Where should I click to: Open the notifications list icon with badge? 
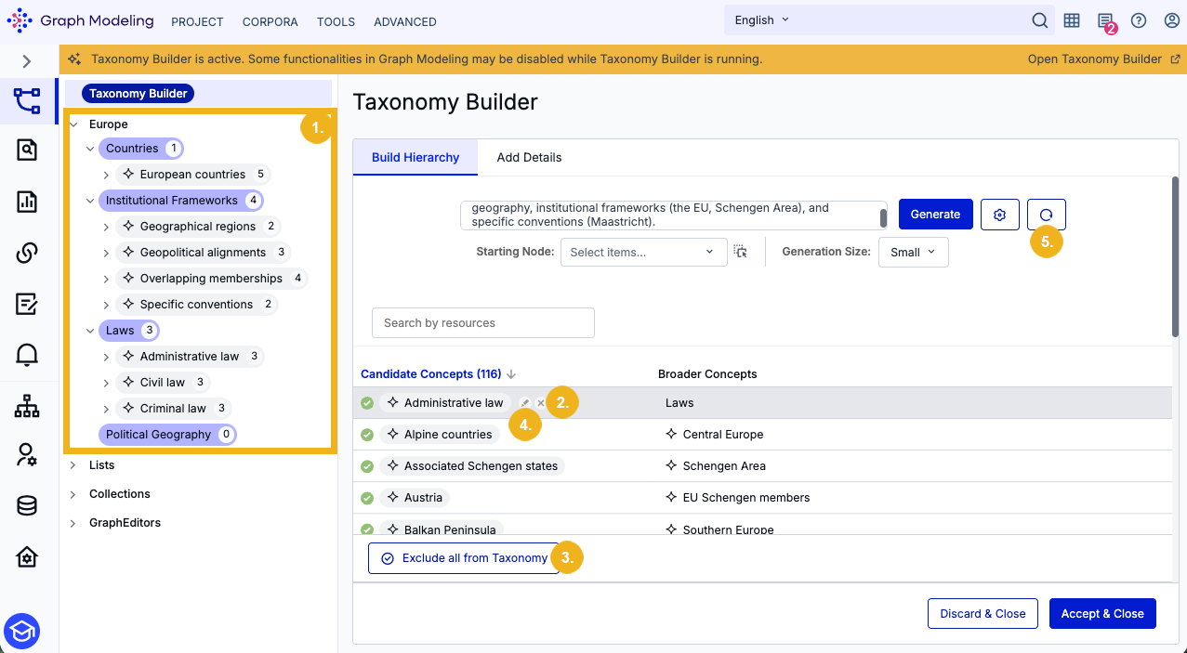1105,21
